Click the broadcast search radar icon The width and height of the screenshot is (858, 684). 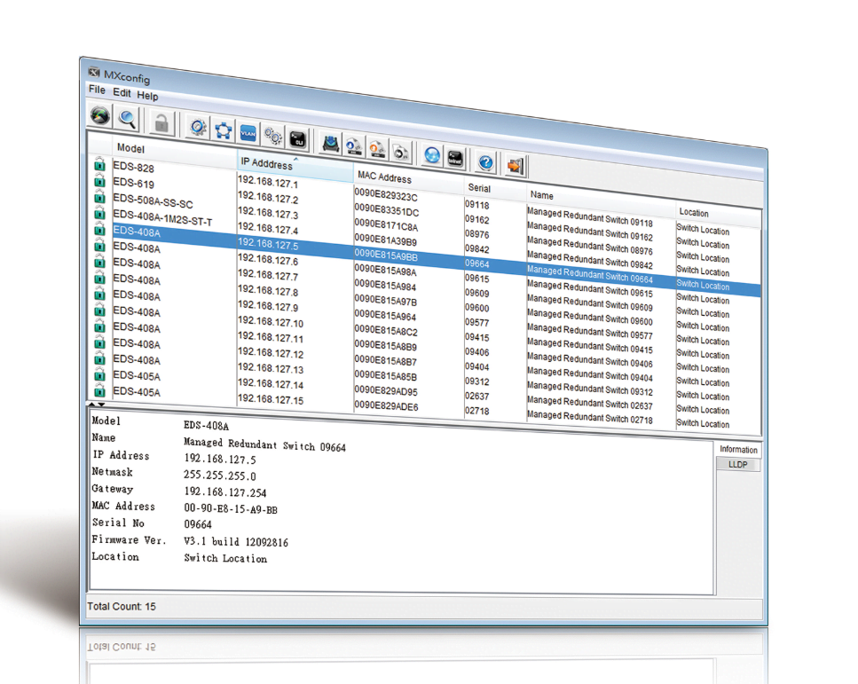100,115
